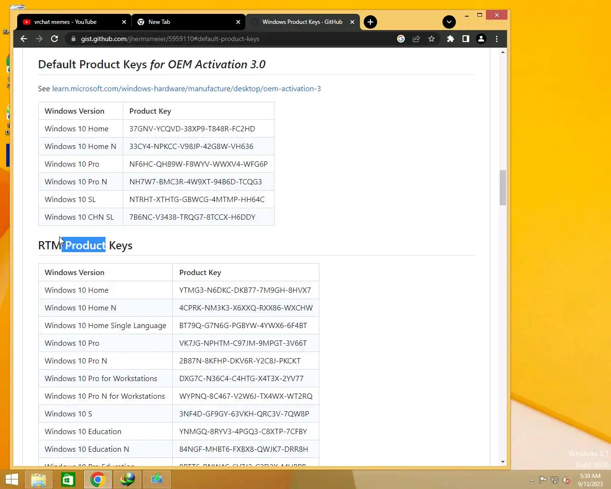
Task: Switch to the New Tab tab
Action: [188, 22]
